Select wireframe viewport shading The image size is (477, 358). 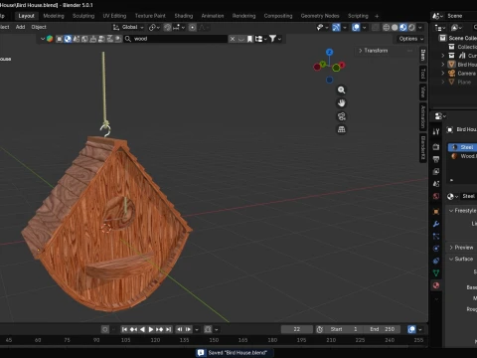pos(387,27)
